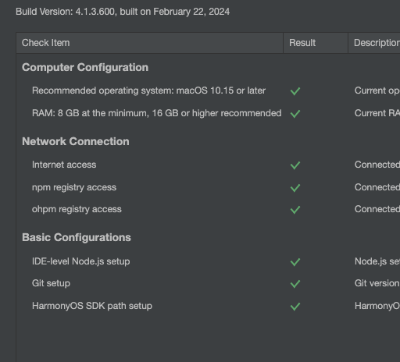Click the npm registry access checkmark
Image resolution: width=400 pixels, height=362 pixels.
coord(295,188)
